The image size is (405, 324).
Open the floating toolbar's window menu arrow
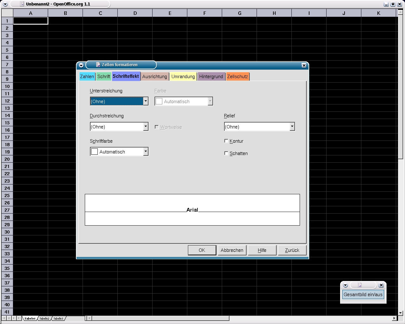tap(346, 285)
